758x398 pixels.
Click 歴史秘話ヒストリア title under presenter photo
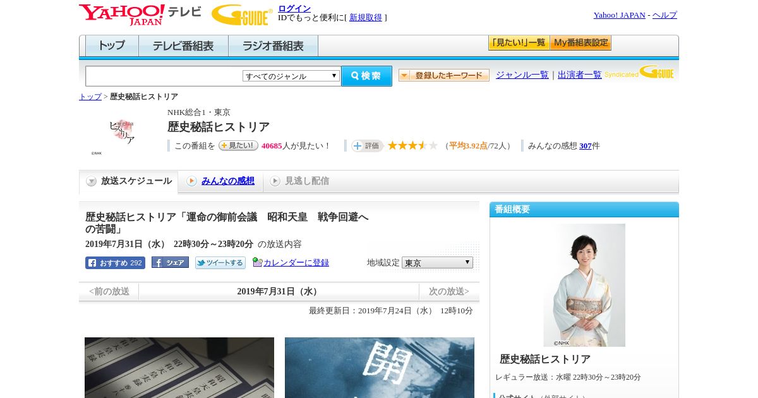545,359
